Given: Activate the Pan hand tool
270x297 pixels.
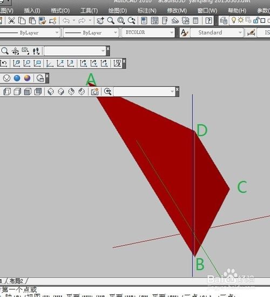Looking at the screenshot, I should click(x=100, y=21).
